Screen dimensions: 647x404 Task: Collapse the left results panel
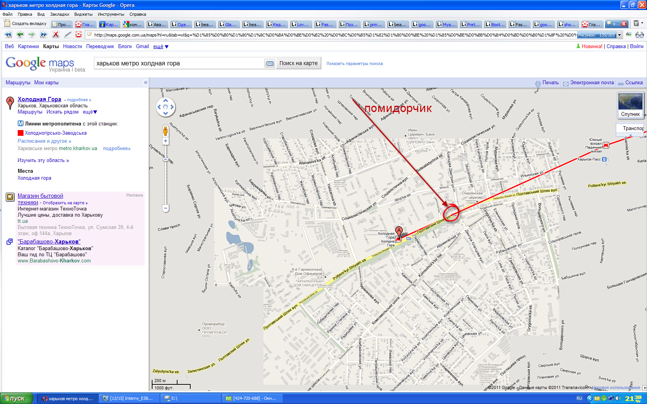(146, 83)
